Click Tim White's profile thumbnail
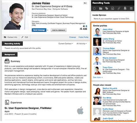Viewport: 137px width, 123px height. pos(97,101)
